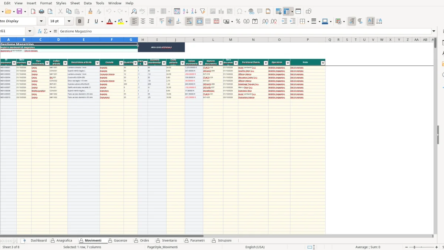Expand the formula bar

tap(434, 31)
